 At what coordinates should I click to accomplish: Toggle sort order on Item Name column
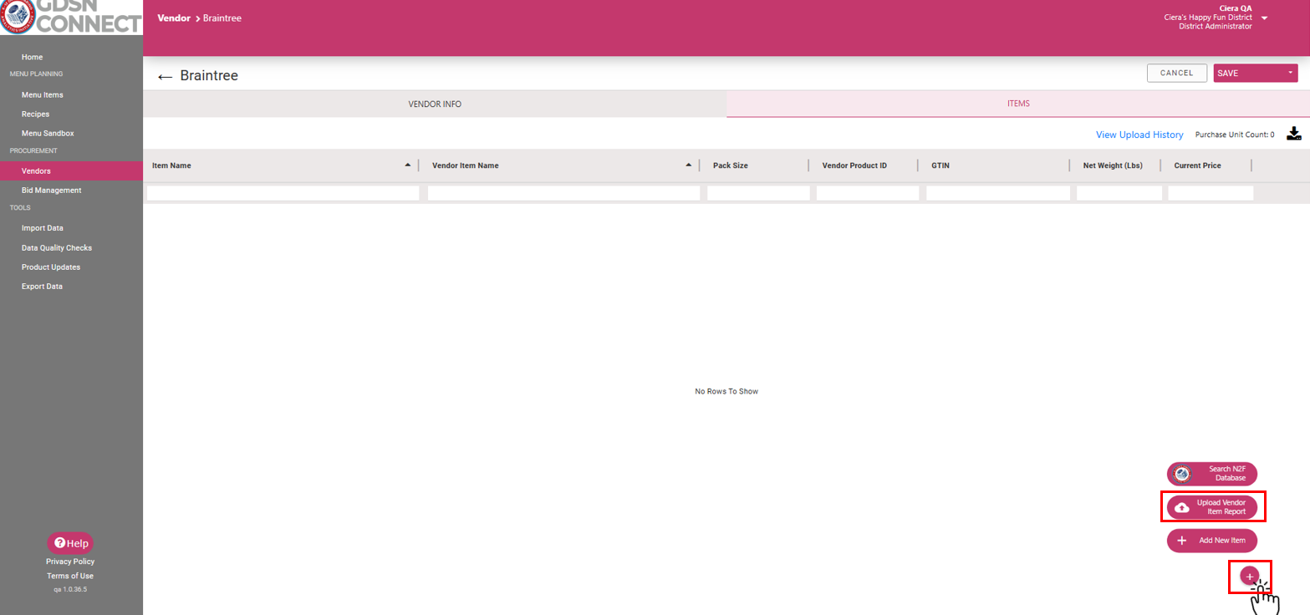(407, 165)
